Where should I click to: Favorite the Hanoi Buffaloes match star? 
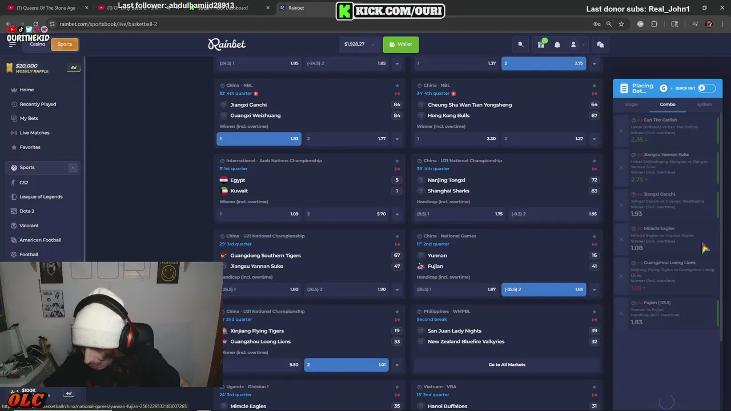point(594,387)
